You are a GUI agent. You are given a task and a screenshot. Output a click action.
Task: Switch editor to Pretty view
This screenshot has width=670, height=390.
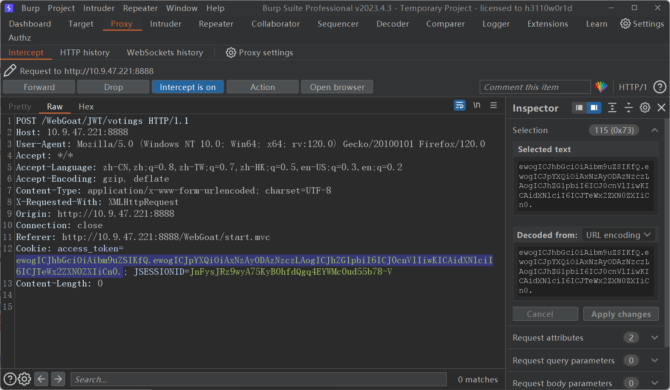click(x=20, y=106)
